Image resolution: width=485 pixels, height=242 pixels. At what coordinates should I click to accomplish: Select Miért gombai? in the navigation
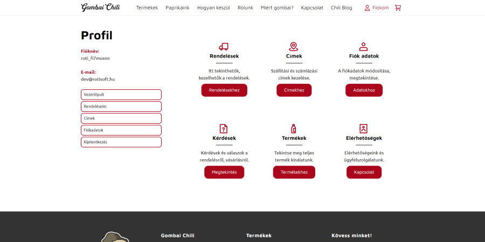click(x=277, y=8)
